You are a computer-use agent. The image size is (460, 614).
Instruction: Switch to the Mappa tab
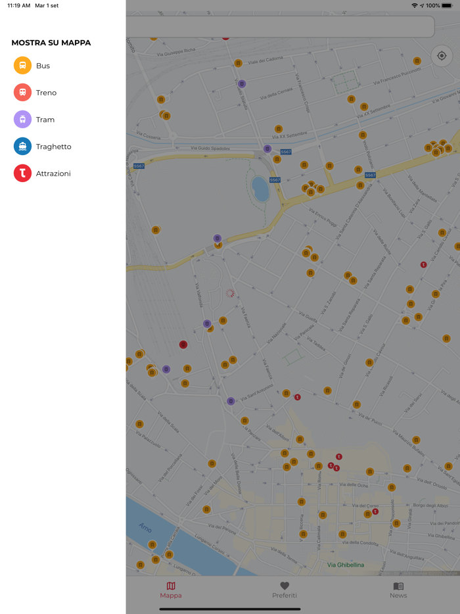[x=171, y=590]
